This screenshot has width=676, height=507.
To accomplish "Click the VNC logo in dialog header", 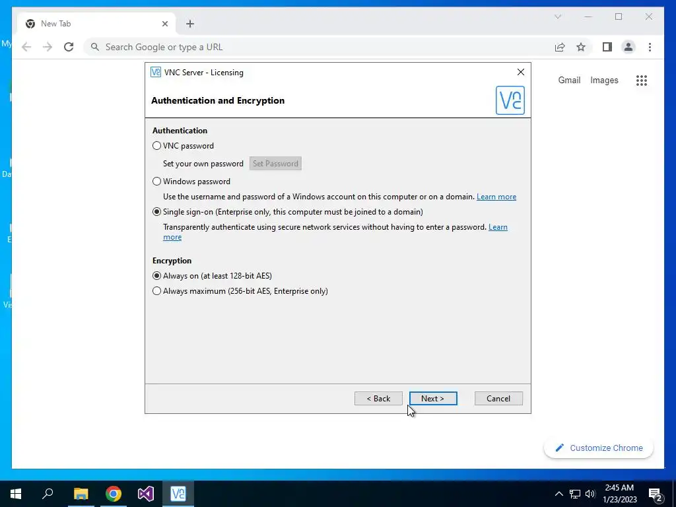I will 510,100.
